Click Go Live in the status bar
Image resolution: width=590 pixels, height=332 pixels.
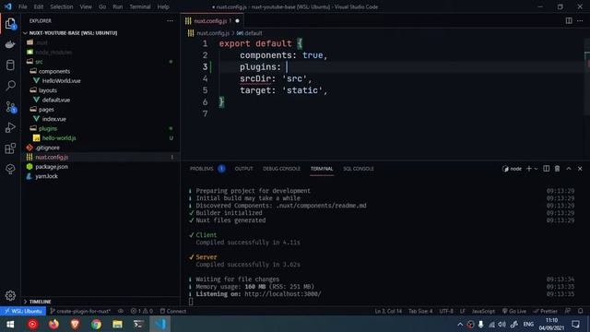pyautogui.click(x=514, y=311)
